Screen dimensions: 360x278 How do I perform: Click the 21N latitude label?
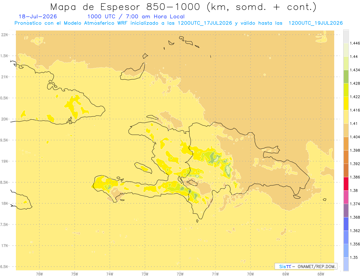4,77
